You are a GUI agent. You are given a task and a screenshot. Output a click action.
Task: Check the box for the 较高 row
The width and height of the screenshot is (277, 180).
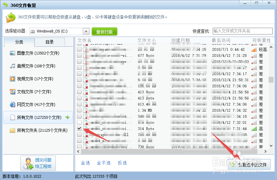tap(79, 49)
